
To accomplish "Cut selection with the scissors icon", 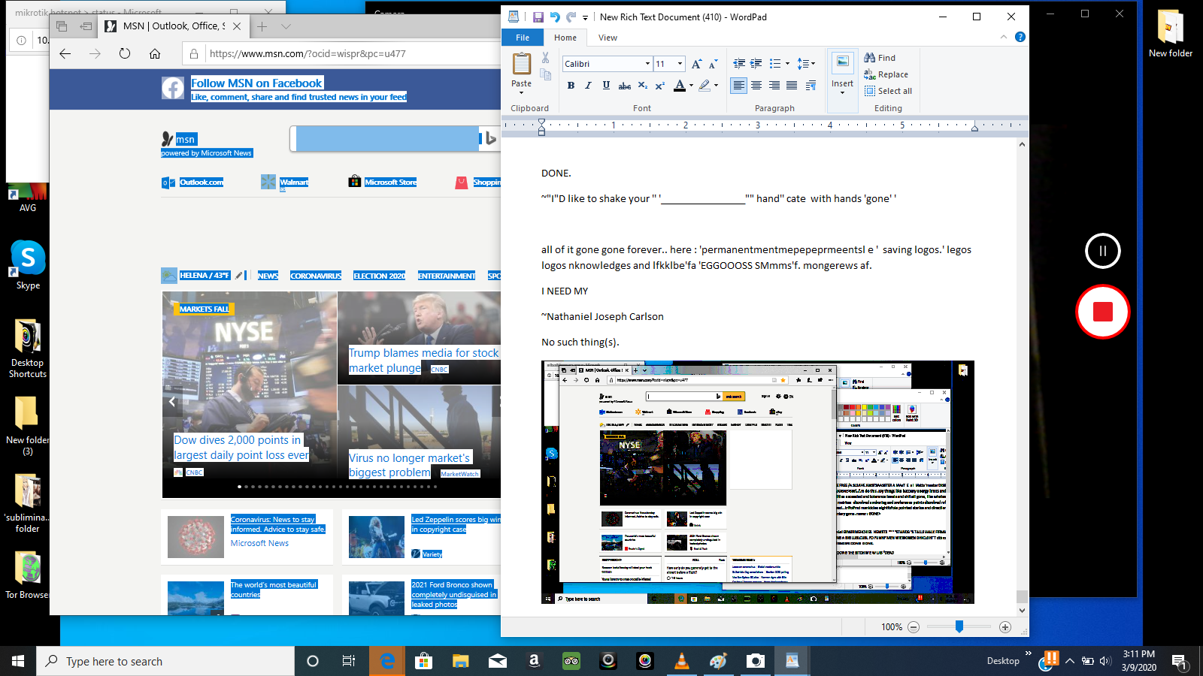I will (545, 58).
